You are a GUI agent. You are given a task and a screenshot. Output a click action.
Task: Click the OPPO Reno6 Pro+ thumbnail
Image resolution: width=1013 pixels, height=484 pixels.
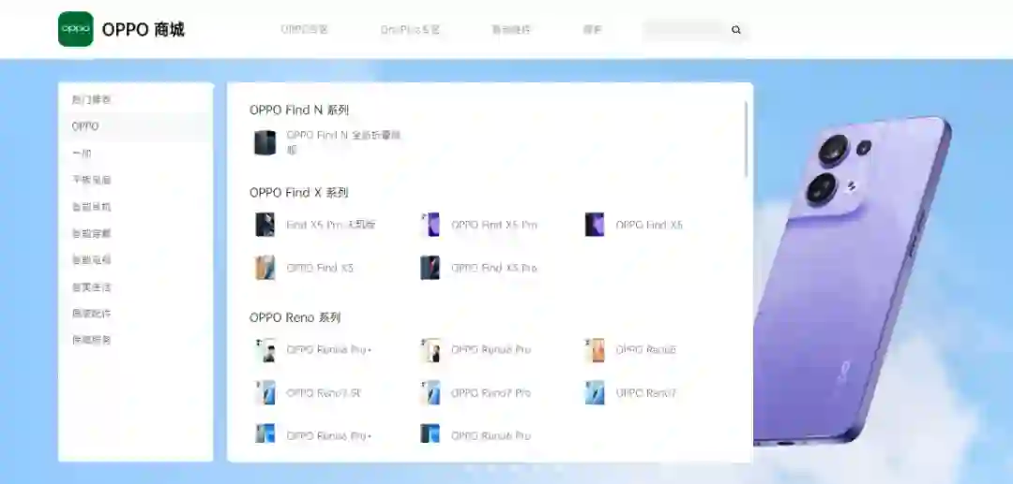pyautogui.click(x=265, y=434)
